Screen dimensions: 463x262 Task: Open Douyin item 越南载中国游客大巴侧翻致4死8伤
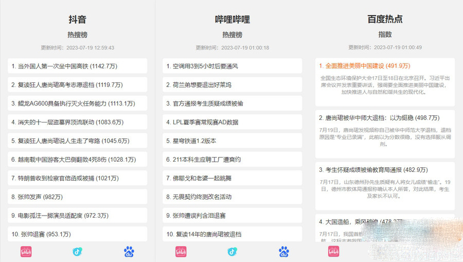pyautogui.click(x=77, y=159)
